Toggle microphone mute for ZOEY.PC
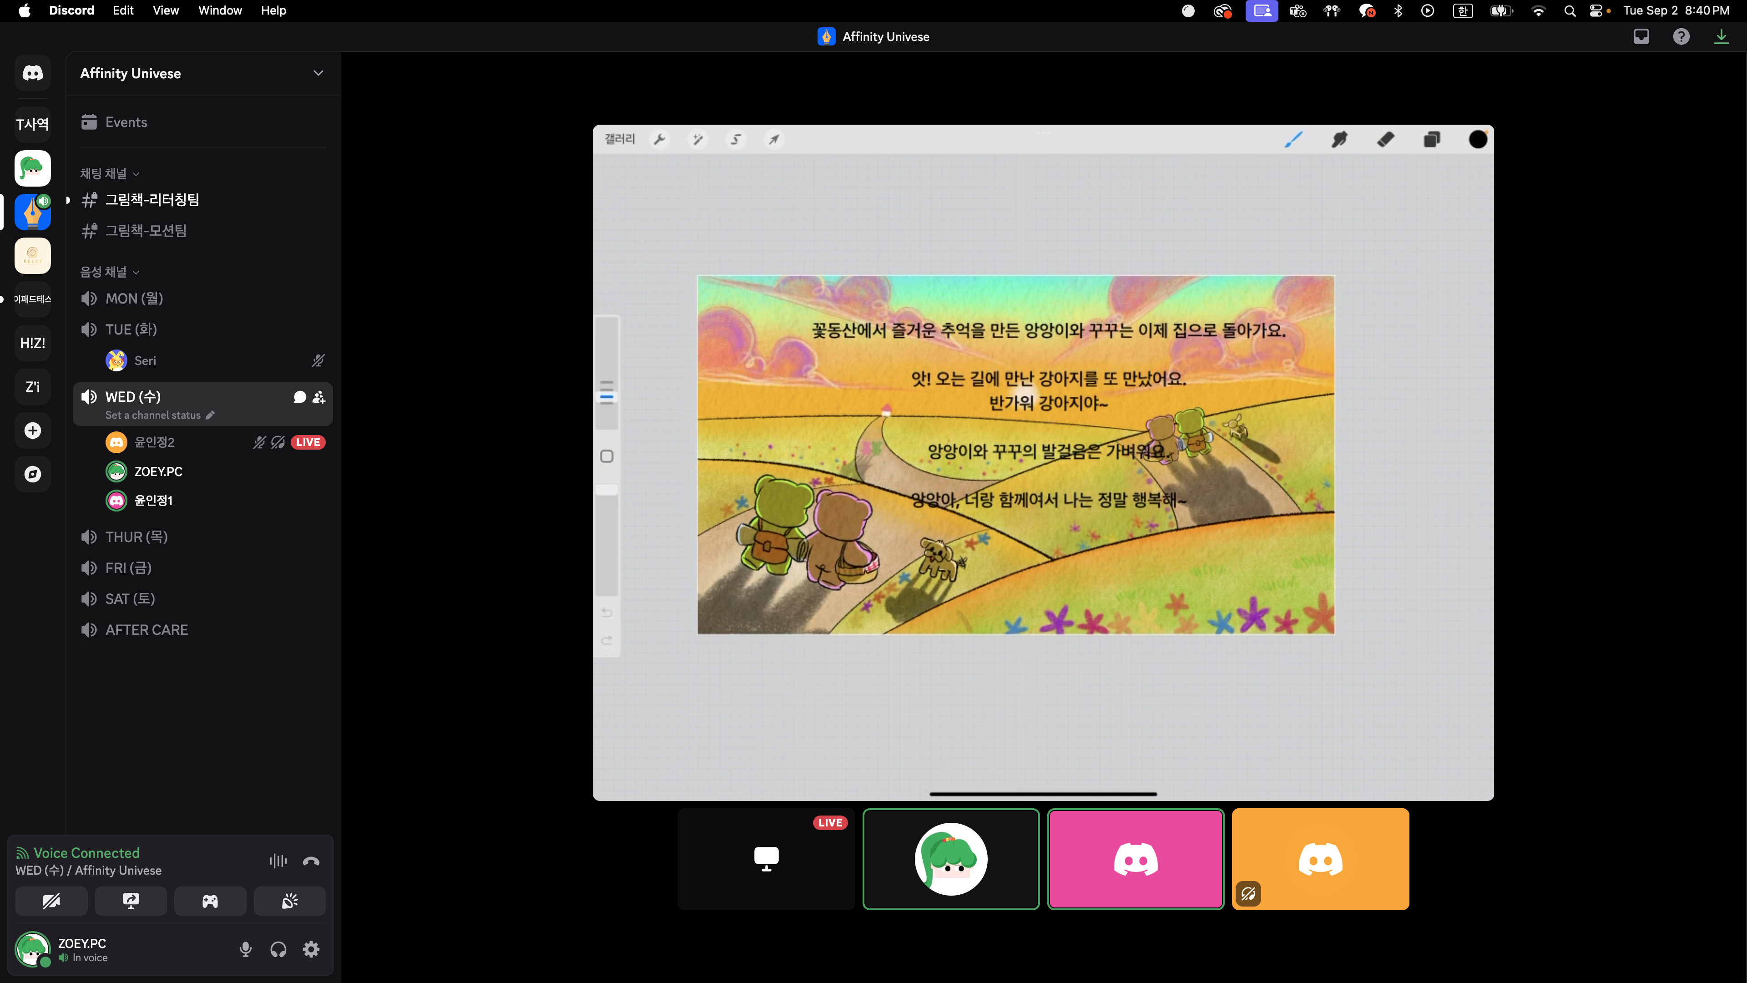The height and width of the screenshot is (983, 1747). tap(246, 949)
